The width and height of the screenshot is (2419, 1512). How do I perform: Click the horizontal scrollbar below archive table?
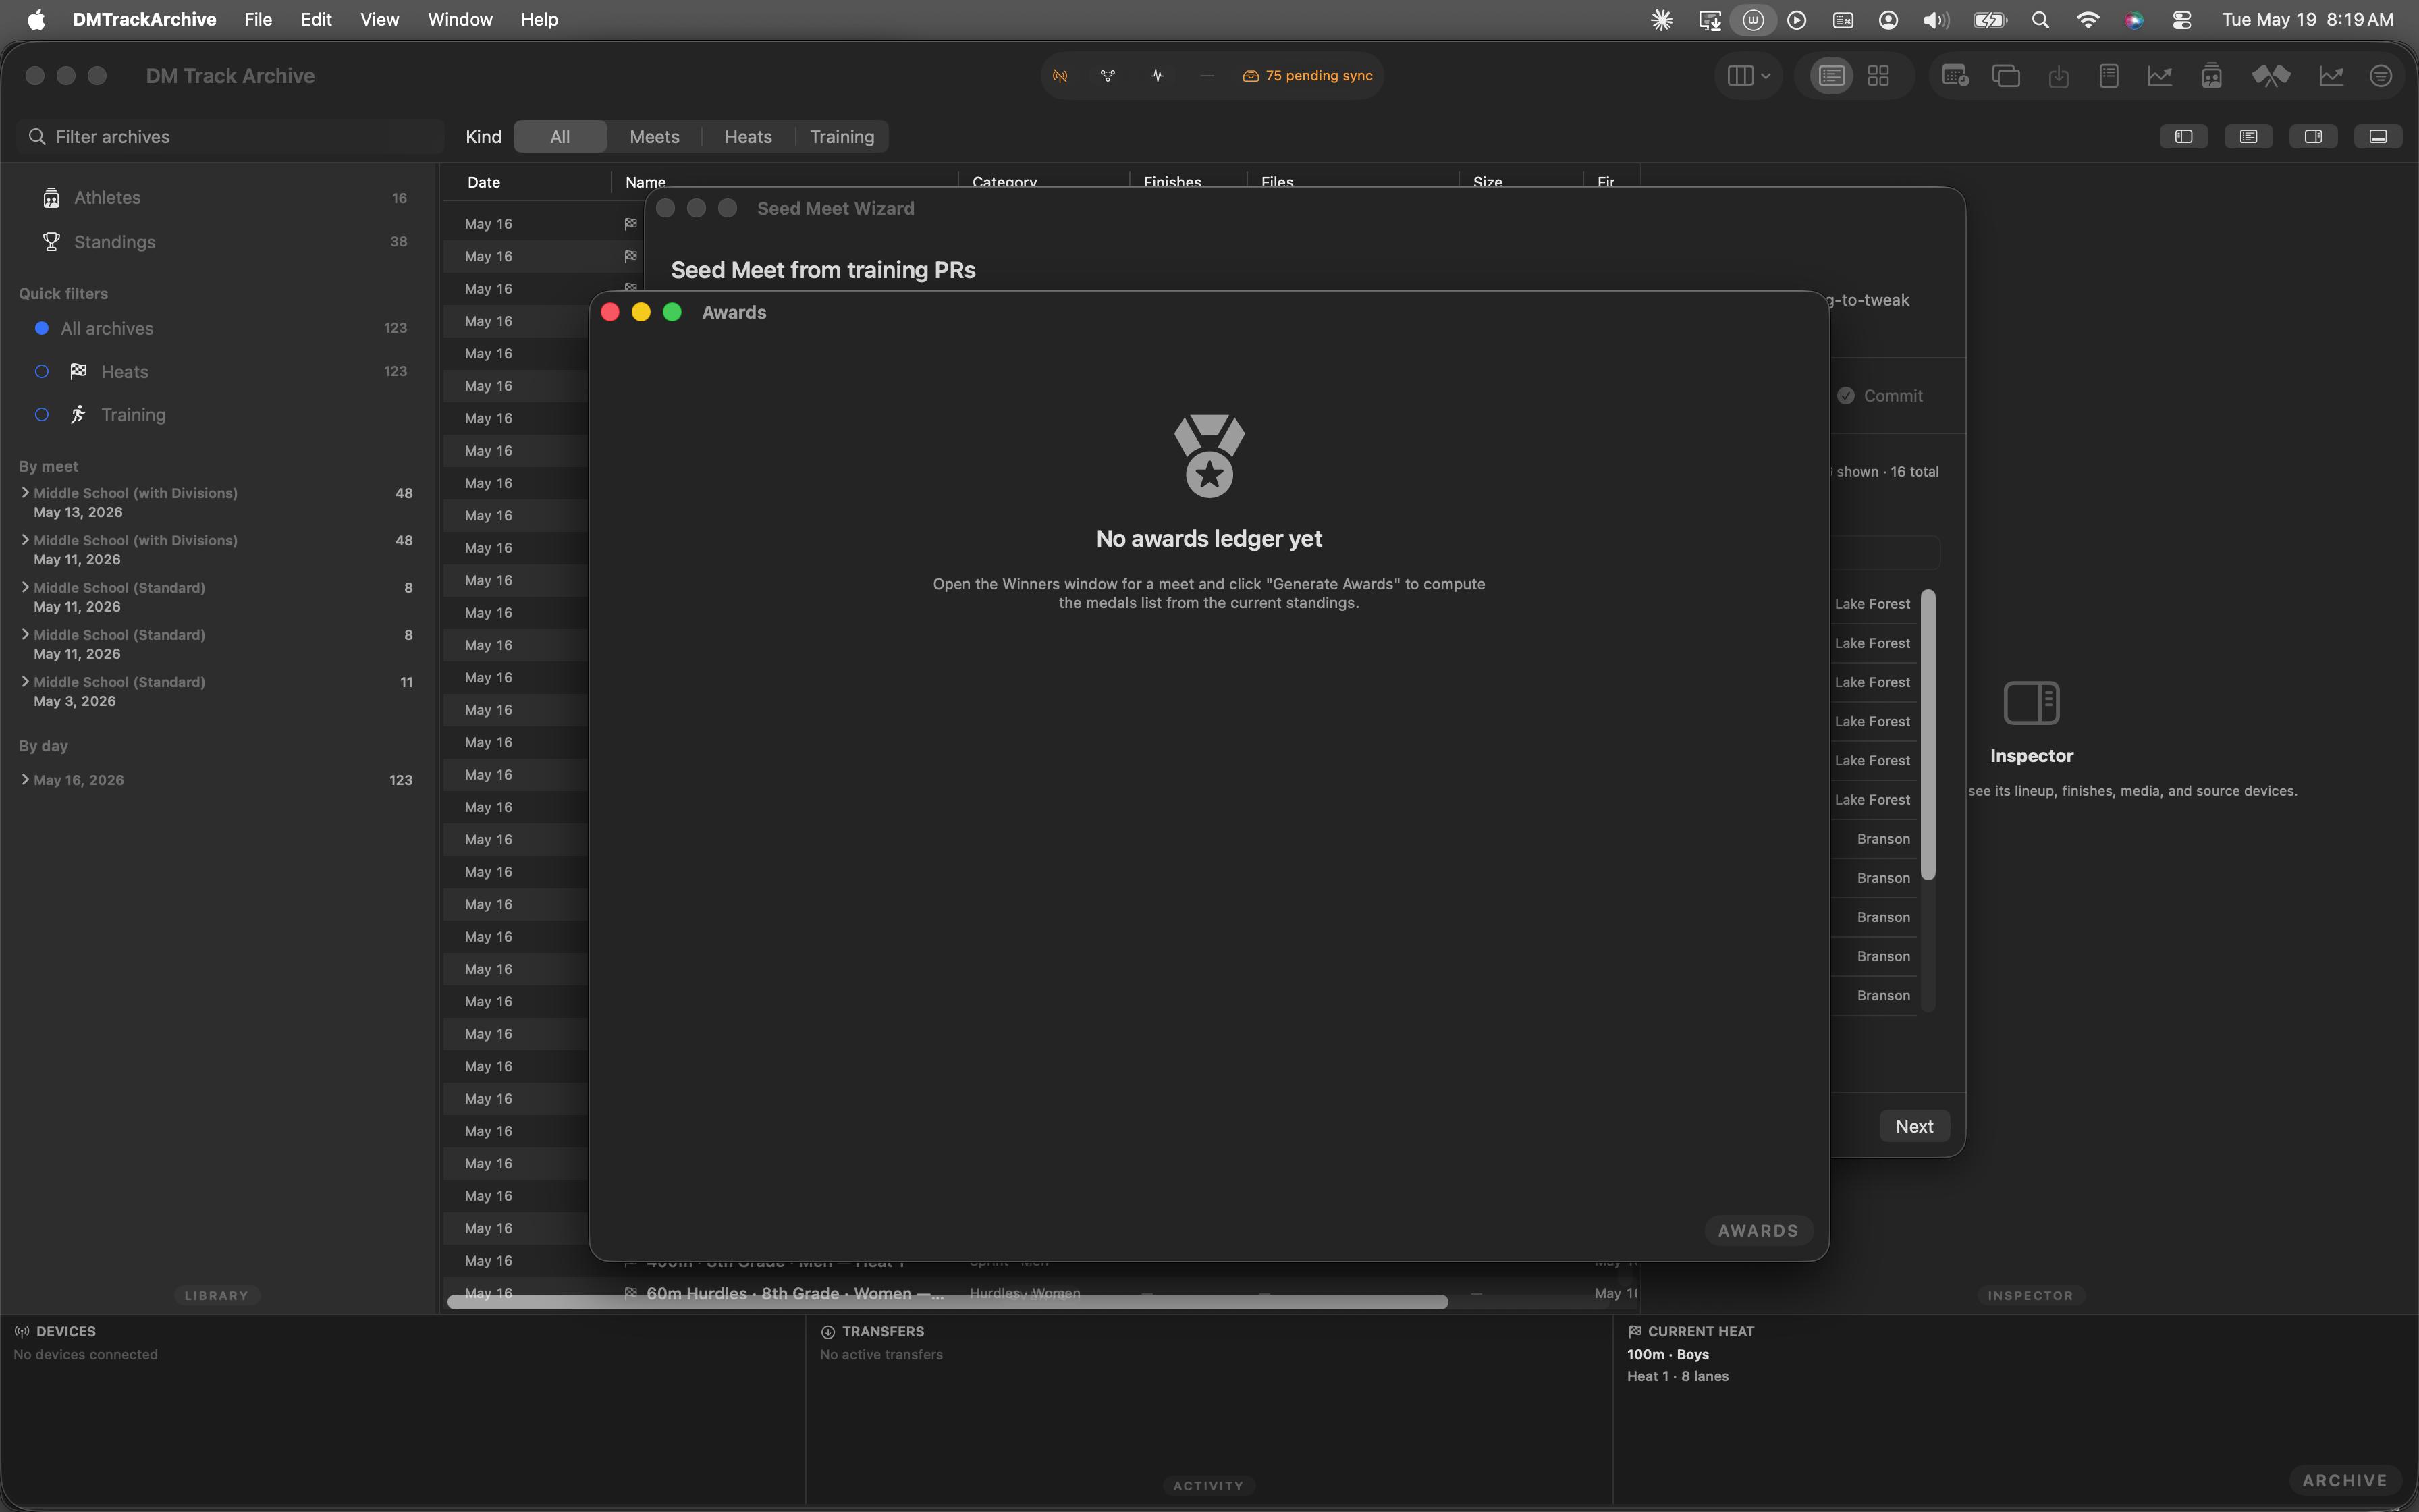click(x=946, y=1302)
